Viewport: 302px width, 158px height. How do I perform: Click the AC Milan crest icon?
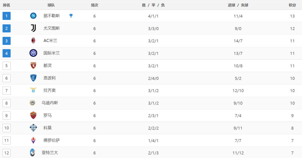tap(33, 40)
